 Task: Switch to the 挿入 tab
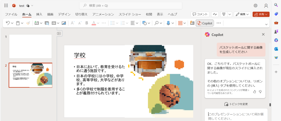39,14
